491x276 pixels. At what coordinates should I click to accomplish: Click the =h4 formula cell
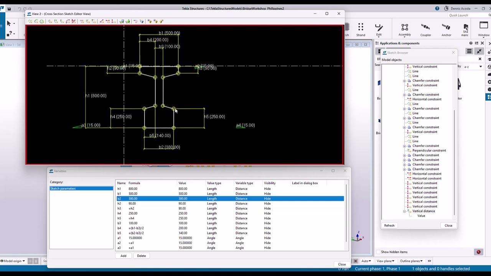point(131,219)
